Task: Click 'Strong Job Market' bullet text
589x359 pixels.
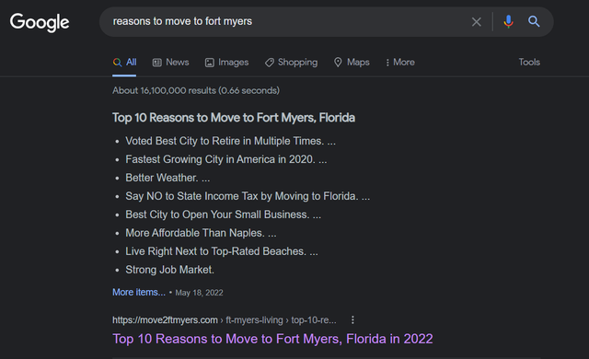Action: coord(169,270)
